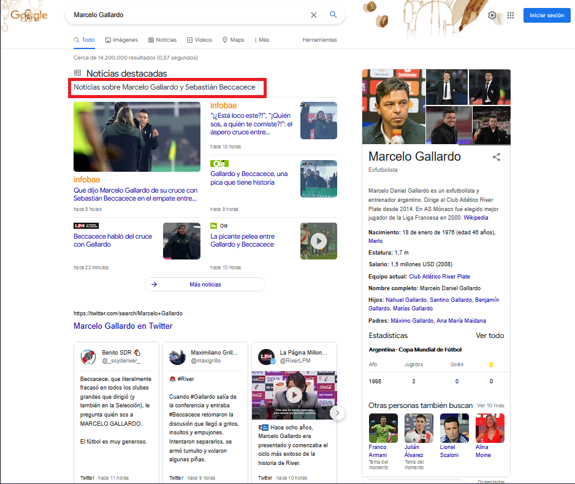Screen dimensions: 575x484
Task: Open infobae article ¿Está loco este?
Action: (251, 124)
